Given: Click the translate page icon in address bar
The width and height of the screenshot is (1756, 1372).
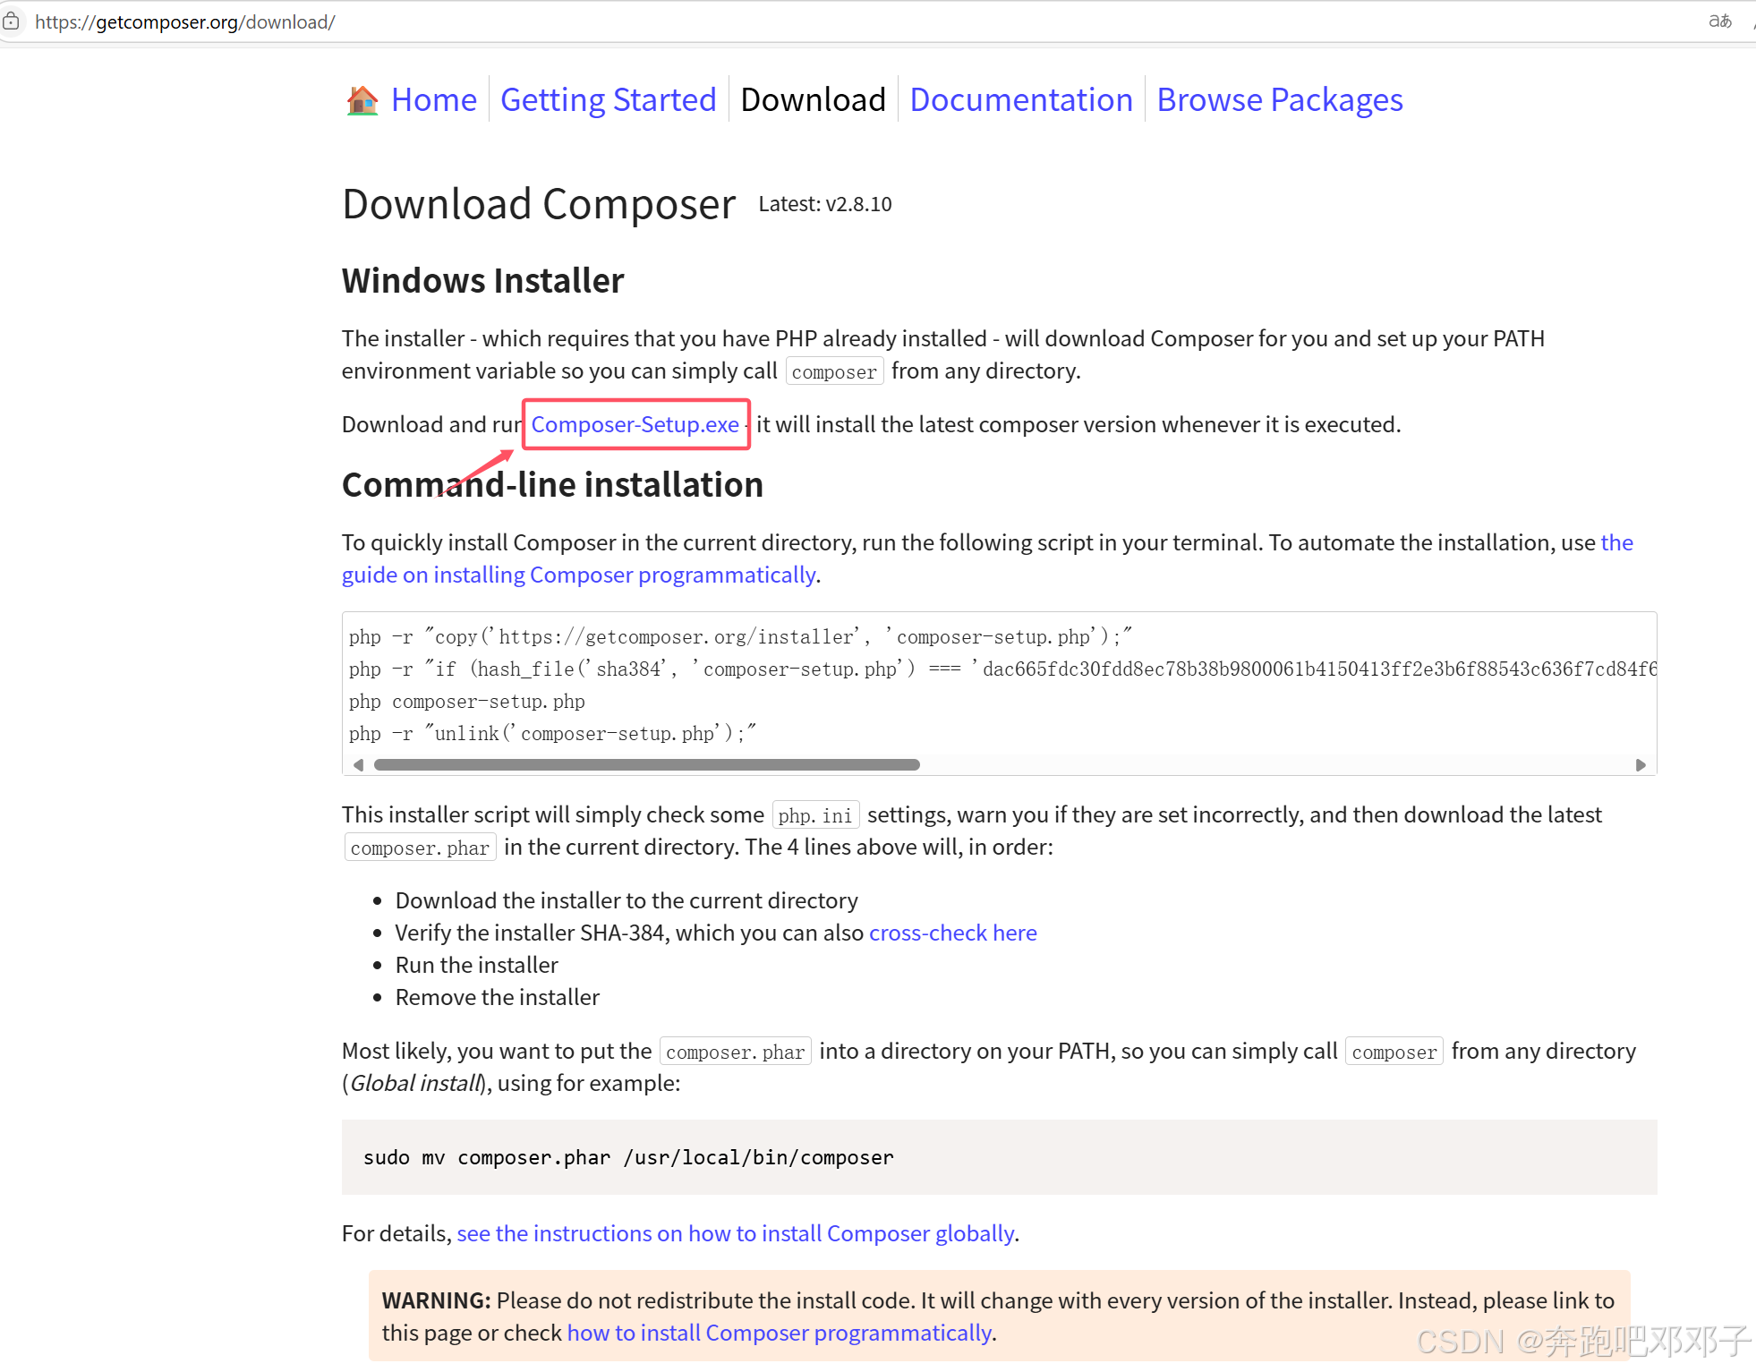Looking at the screenshot, I should coord(1719,21).
